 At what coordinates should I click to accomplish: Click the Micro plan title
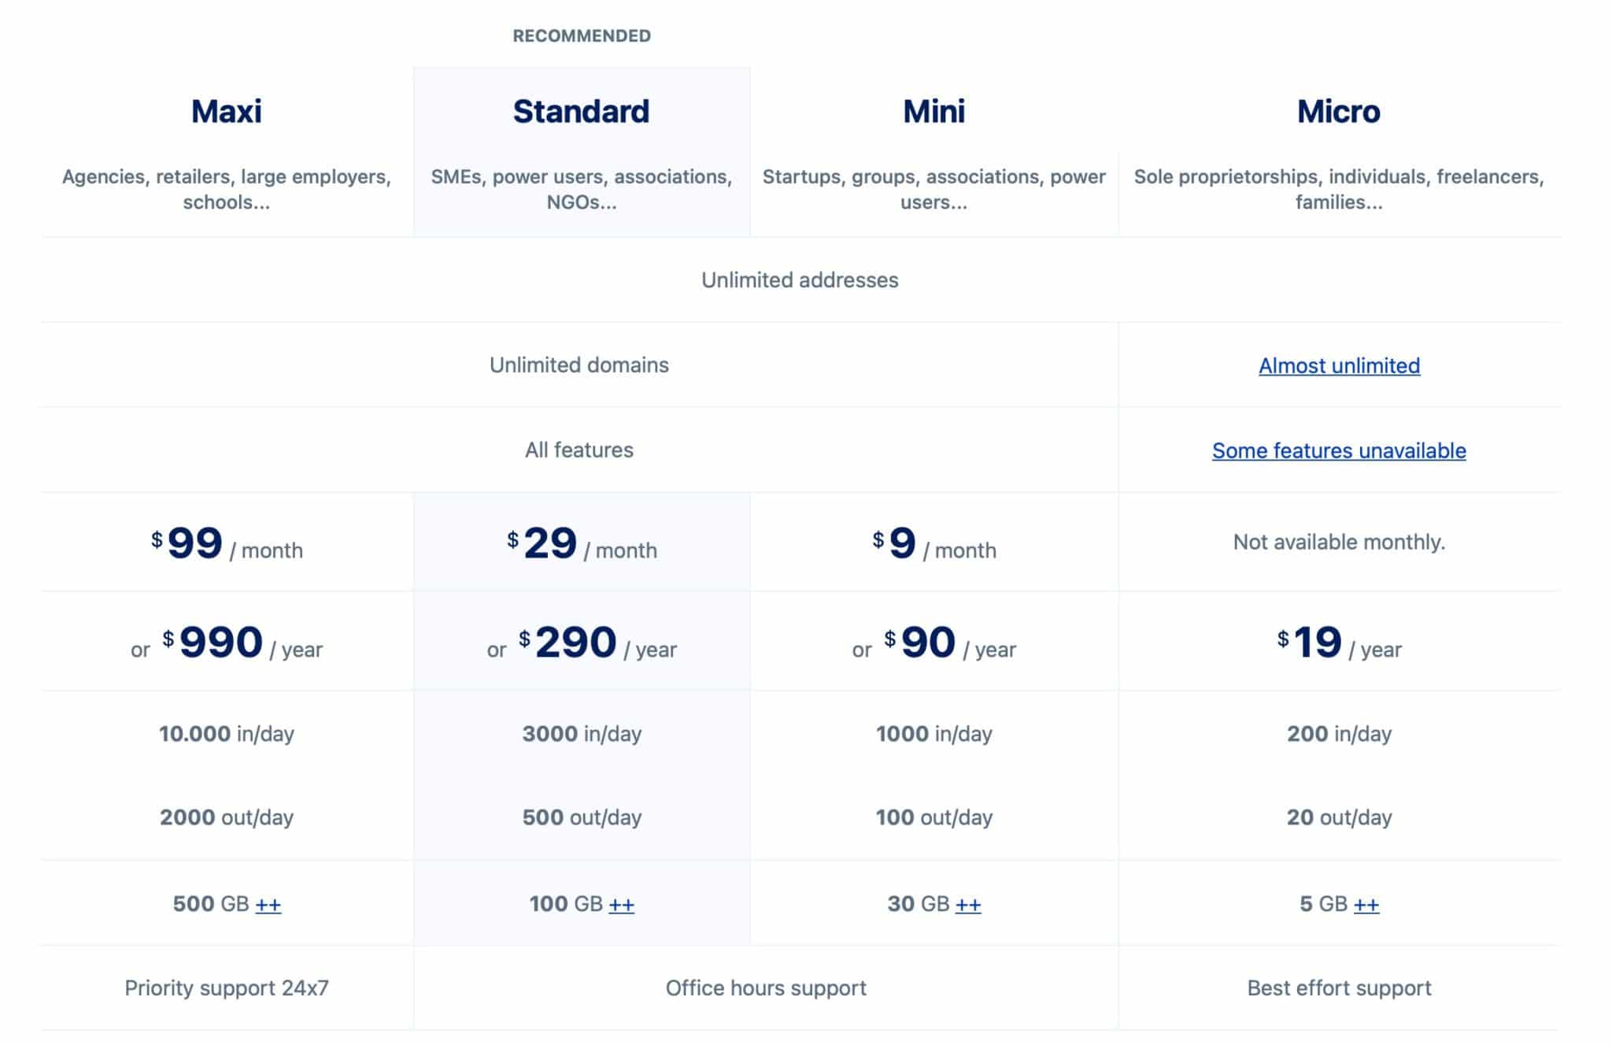pos(1339,111)
